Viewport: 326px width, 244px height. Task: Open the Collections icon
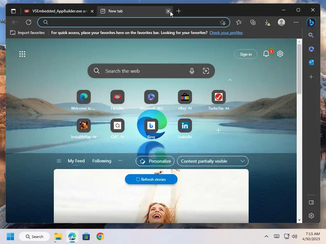pos(253,22)
